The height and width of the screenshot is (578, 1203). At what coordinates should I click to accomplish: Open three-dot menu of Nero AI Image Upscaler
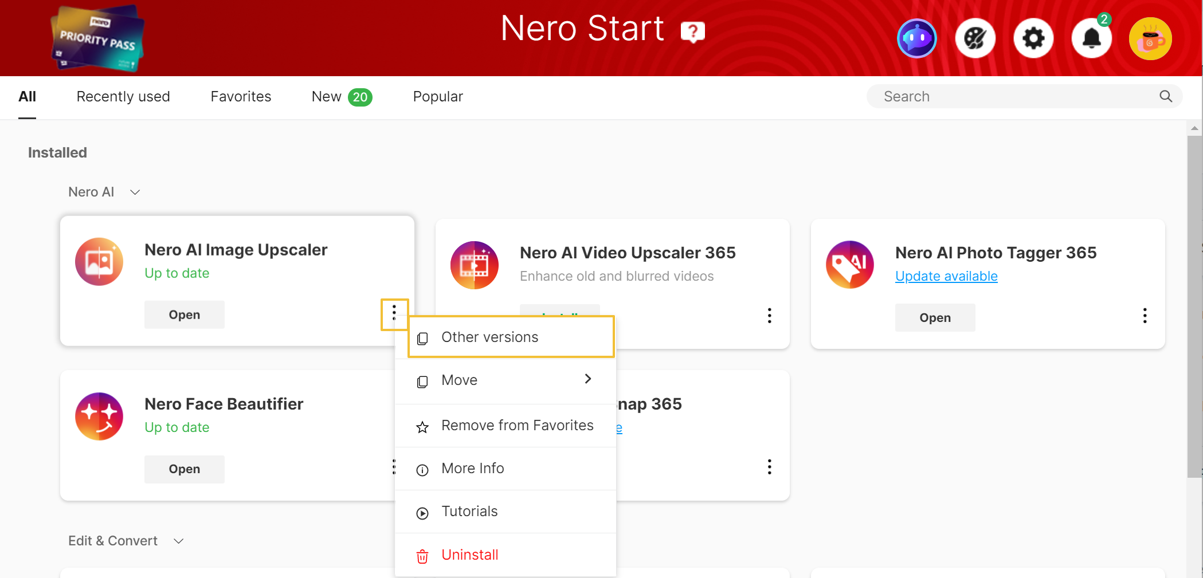[x=394, y=313]
